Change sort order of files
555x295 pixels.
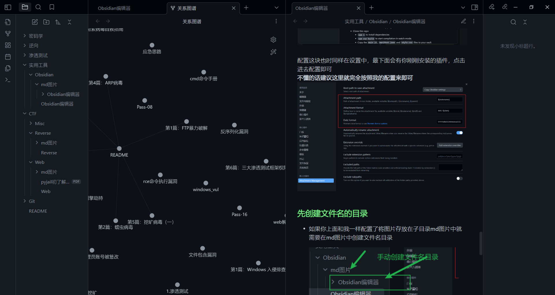click(x=58, y=22)
